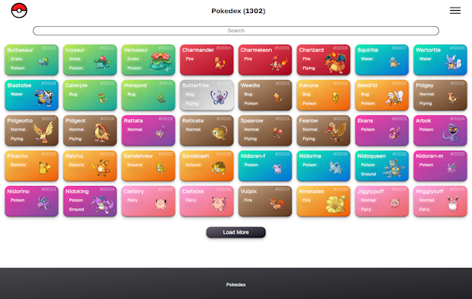Select the Caterpie sprite
Screen dimensions: 472x299
click(x=103, y=98)
